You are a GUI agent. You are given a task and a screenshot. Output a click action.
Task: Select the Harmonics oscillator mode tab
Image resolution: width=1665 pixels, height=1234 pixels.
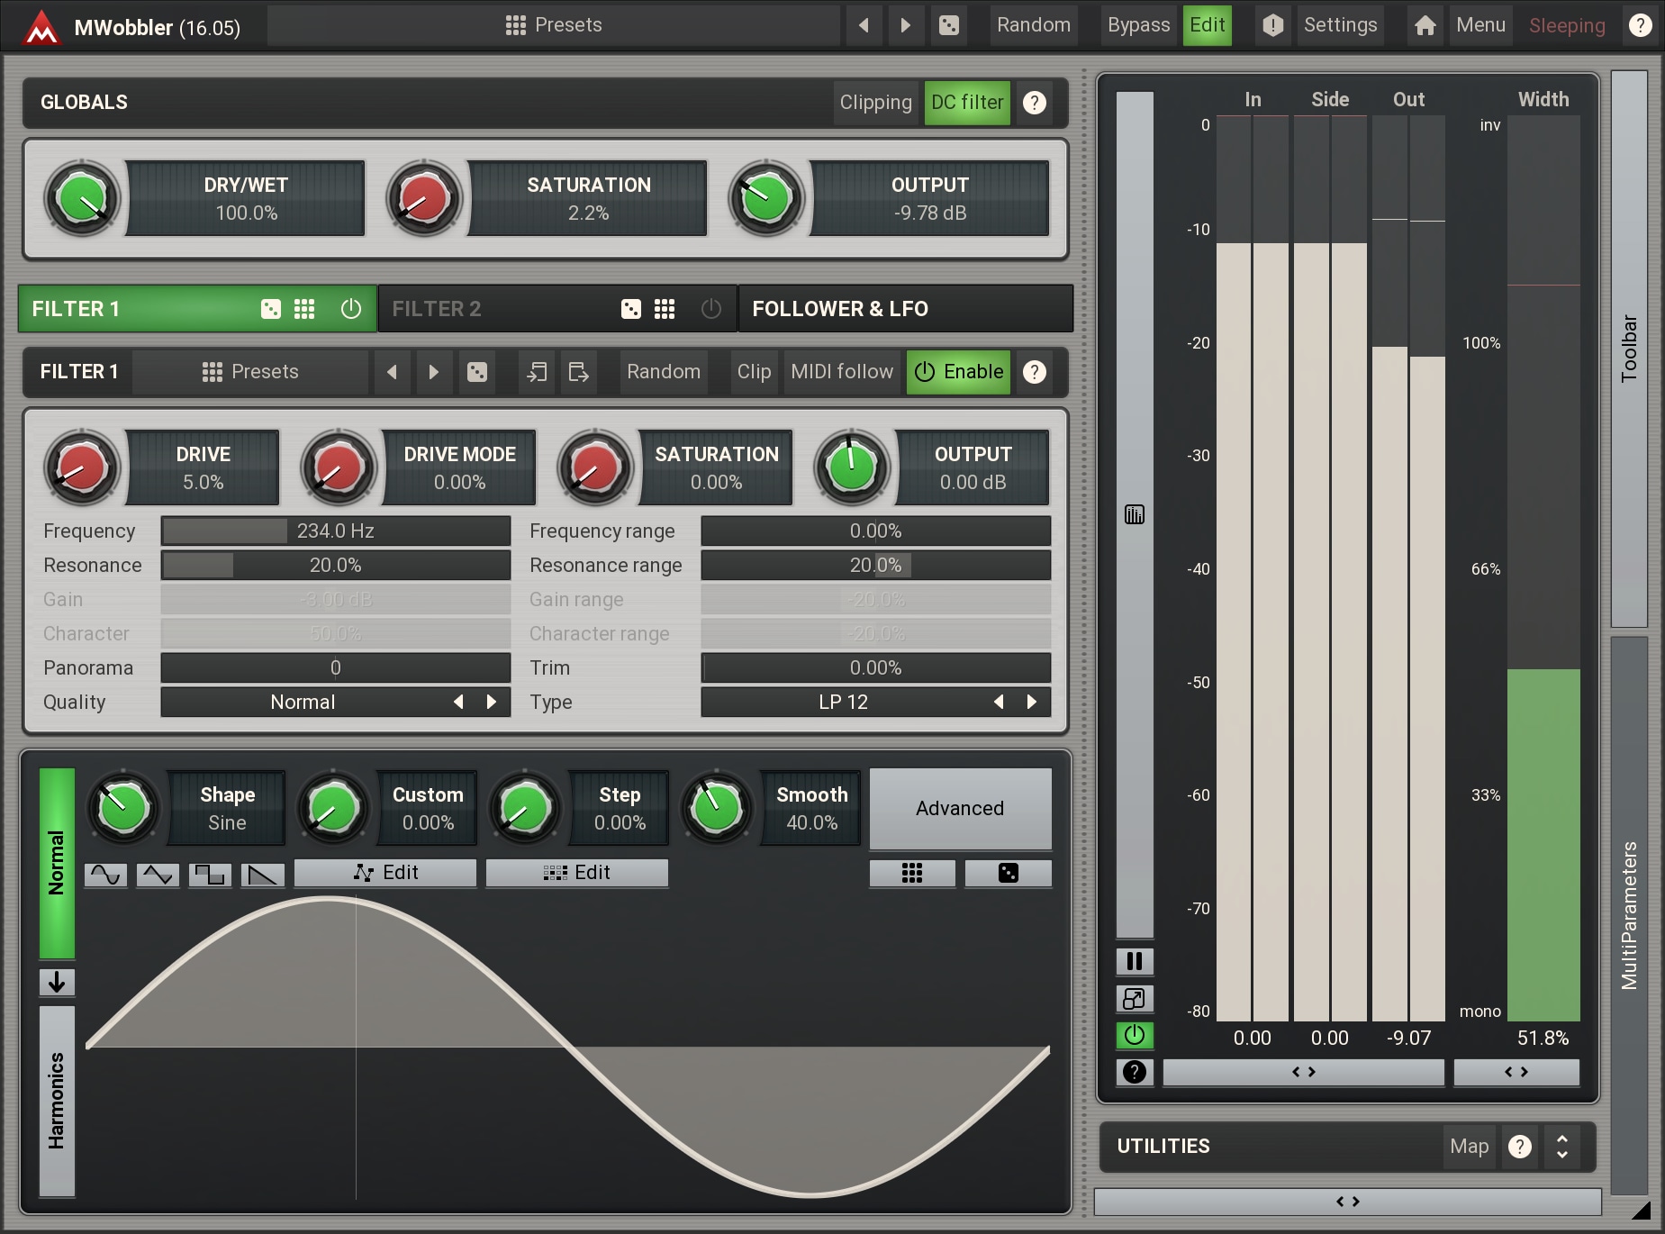(x=57, y=1101)
